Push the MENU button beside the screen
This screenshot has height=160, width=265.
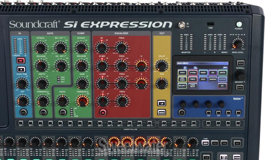(x=241, y=63)
